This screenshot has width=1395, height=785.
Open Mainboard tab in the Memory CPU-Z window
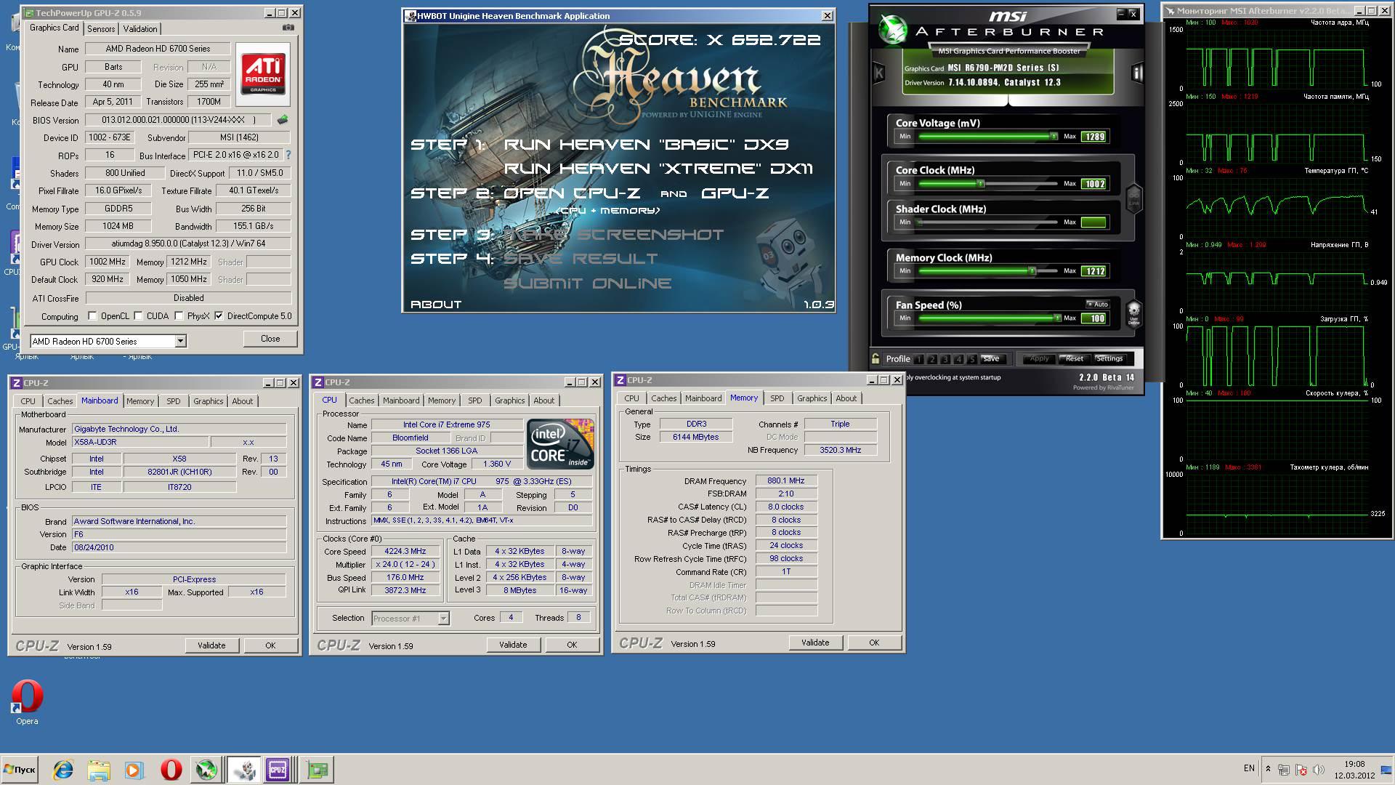point(703,398)
